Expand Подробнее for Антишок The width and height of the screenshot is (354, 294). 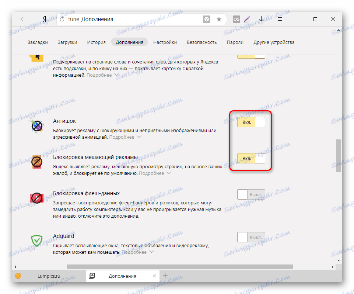pyautogui.click(x=125, y=137)
